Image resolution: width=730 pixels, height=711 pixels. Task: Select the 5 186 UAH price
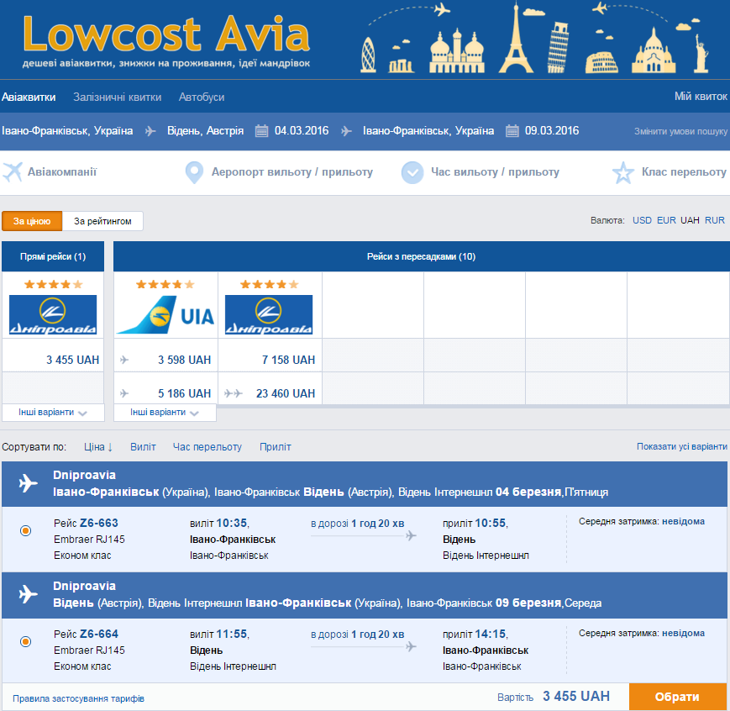pyautogui.click(x=184, y=393)
